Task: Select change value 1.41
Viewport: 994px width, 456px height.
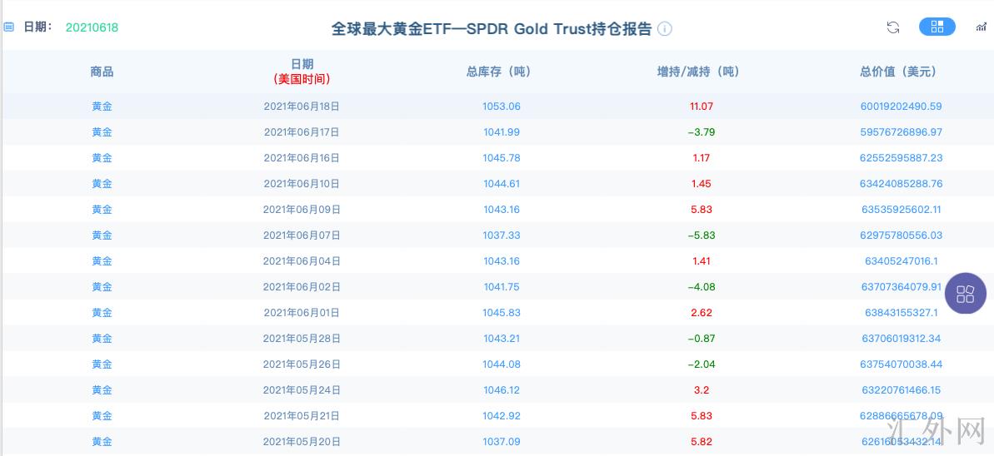Action: point(701,261)
